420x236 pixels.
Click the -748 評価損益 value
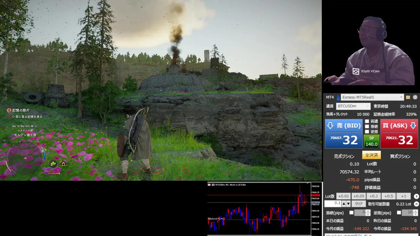coord(354,187)
